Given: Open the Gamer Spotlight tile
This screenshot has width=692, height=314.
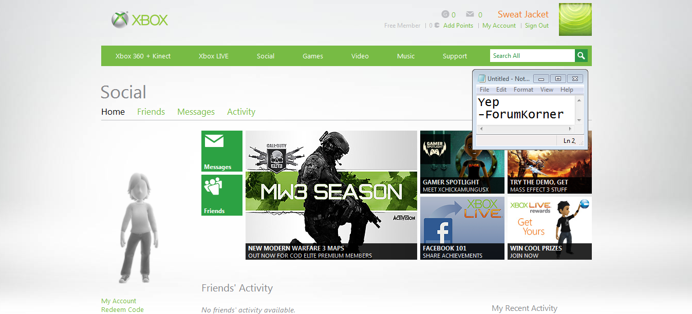Looking at the screenshot, I should pyautogui.click(x=462, y=162).
